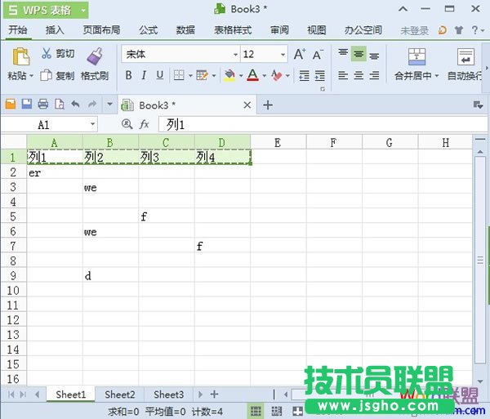Open the 公式 tab
Image resolution: width=490 pixels, height=419 pixels.
148,30
